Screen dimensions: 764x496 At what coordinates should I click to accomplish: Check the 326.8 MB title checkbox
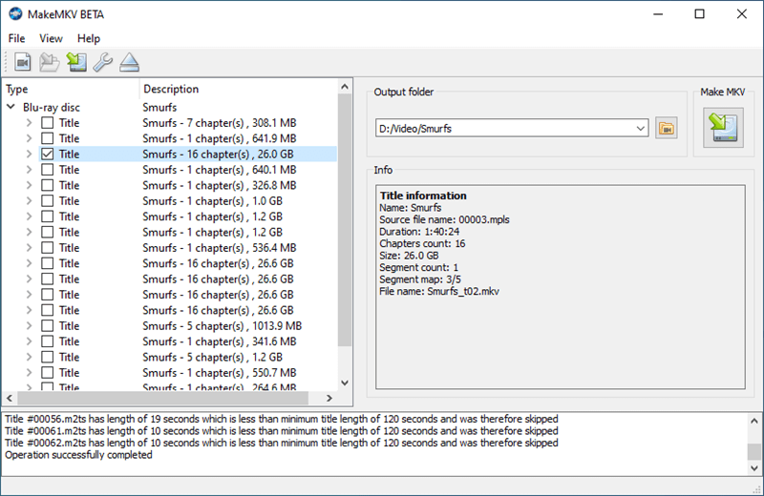(47, 185)
